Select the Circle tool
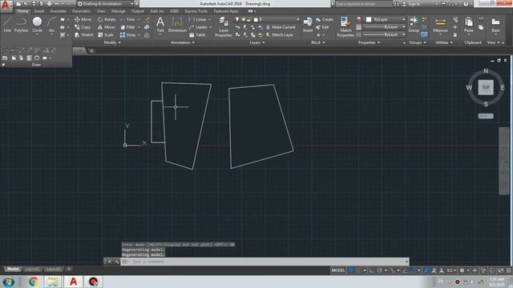The height and width of the screenshot is (288, 513). [x=37, y=25]
